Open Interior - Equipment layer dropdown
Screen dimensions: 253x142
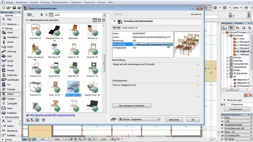click(139, 119)
